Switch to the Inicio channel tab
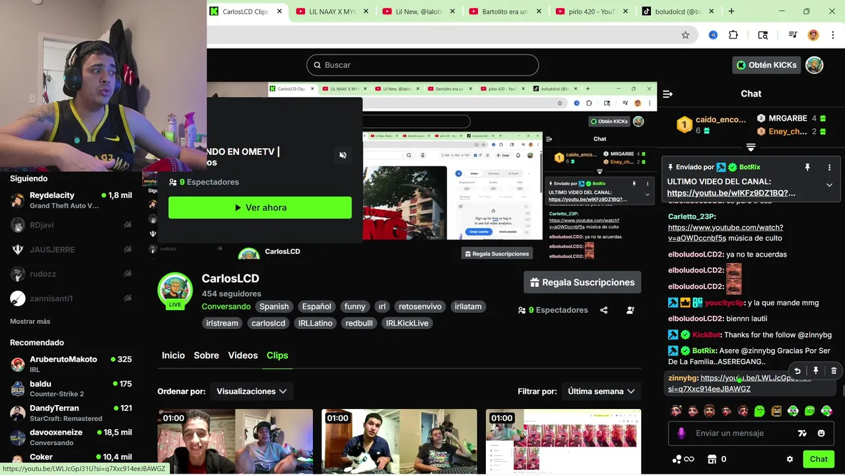The height and width of the screenshot is (475, 845). pos(174,355)
